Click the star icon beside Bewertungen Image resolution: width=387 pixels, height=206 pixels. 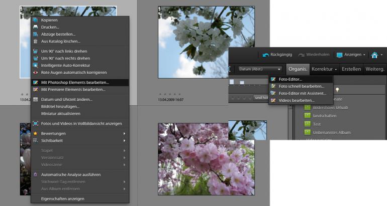[35, 133]
